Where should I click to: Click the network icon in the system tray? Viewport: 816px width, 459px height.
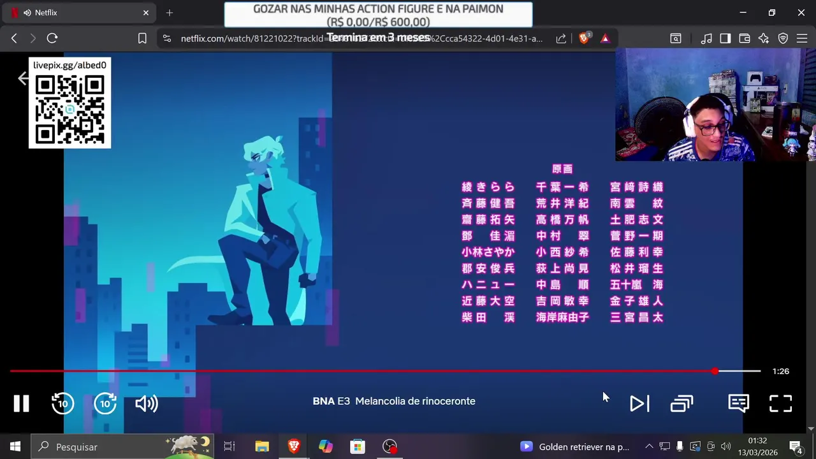(664, 446)
